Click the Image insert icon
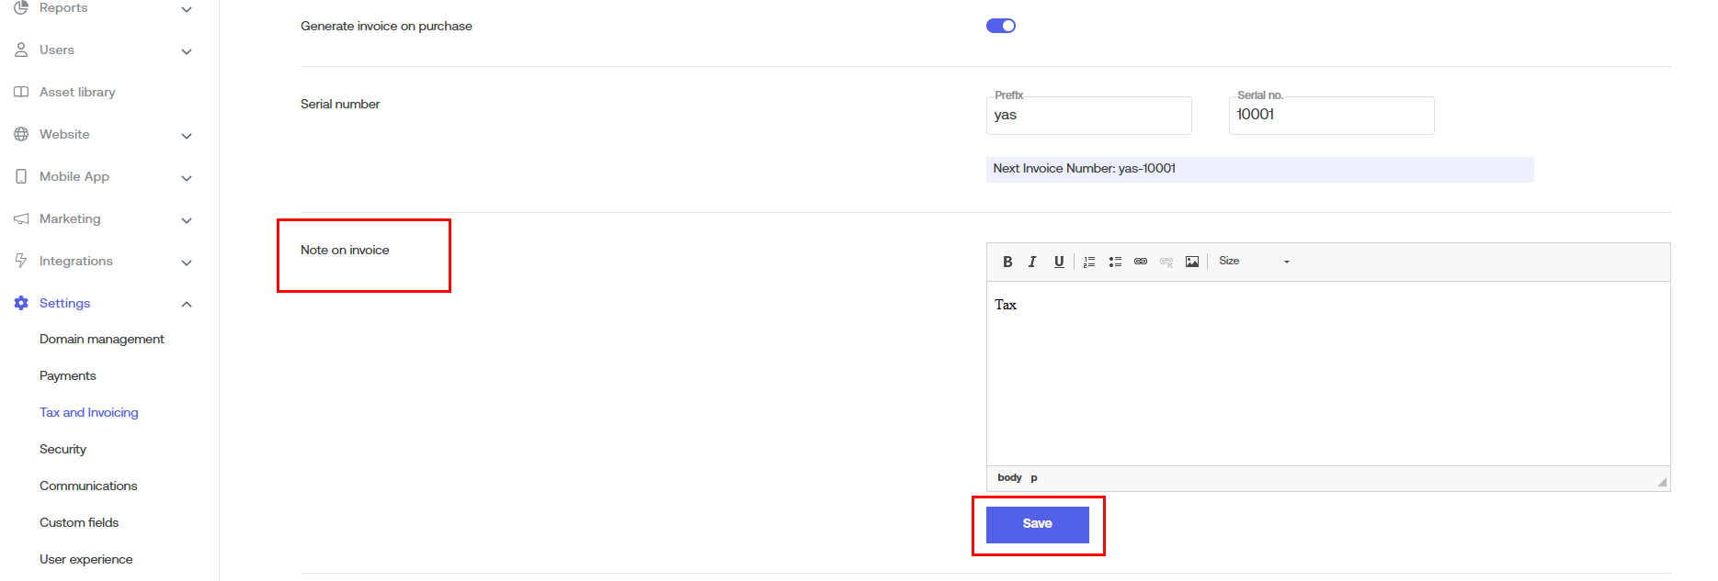 pyautogui.click(x=1192, y=262)
